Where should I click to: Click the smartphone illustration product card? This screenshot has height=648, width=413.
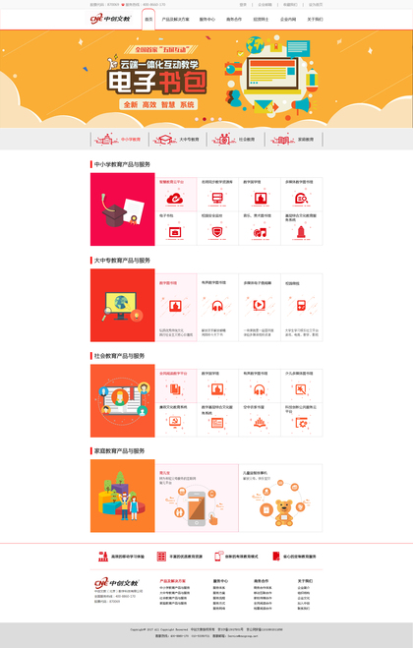coord(197,498)
